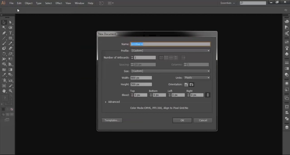Open the Profile dropdown

[170, 51]
